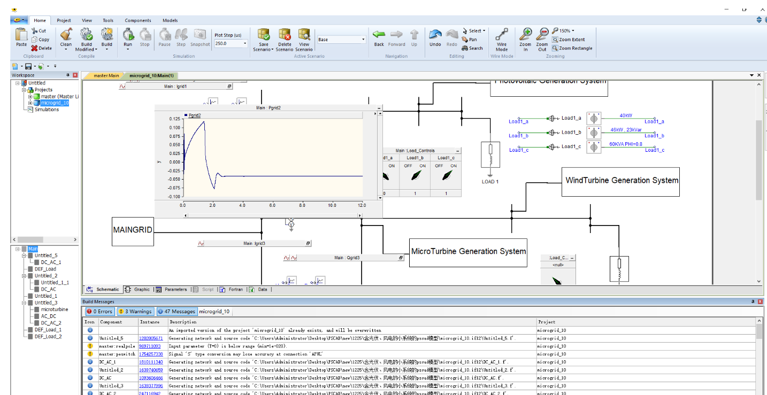The width and height of the screenshot is (767, 395).
Task: Open the Plot Step value dropdown
Action: tap(246, 44)
